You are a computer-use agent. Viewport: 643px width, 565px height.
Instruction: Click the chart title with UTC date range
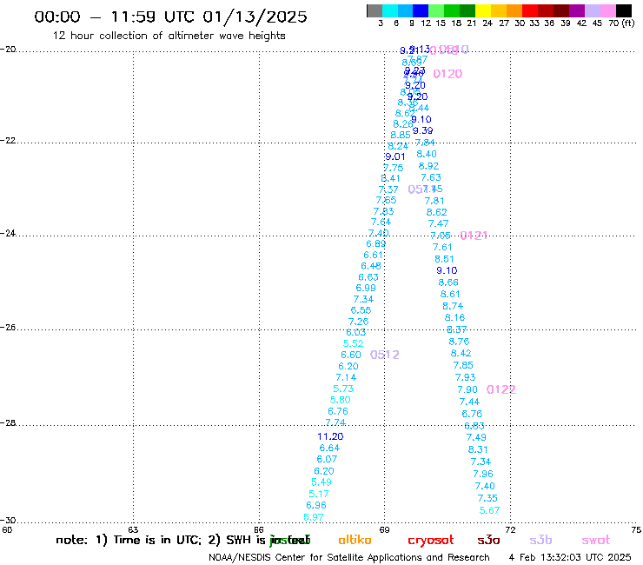[170, 17]
